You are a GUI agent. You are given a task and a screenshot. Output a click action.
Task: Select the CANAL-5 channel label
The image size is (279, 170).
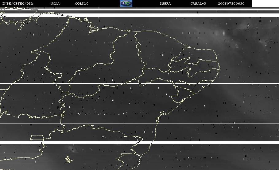(198, 4)
